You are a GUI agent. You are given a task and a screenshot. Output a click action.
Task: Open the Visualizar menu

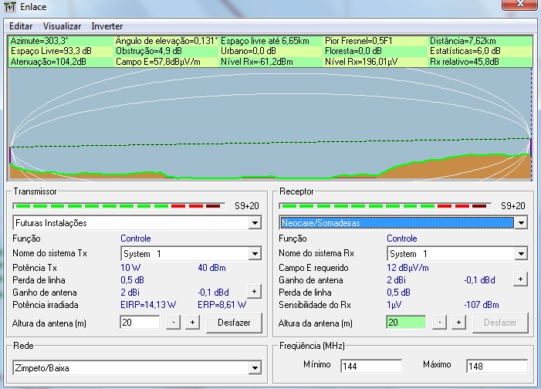[x=62, y=26]
